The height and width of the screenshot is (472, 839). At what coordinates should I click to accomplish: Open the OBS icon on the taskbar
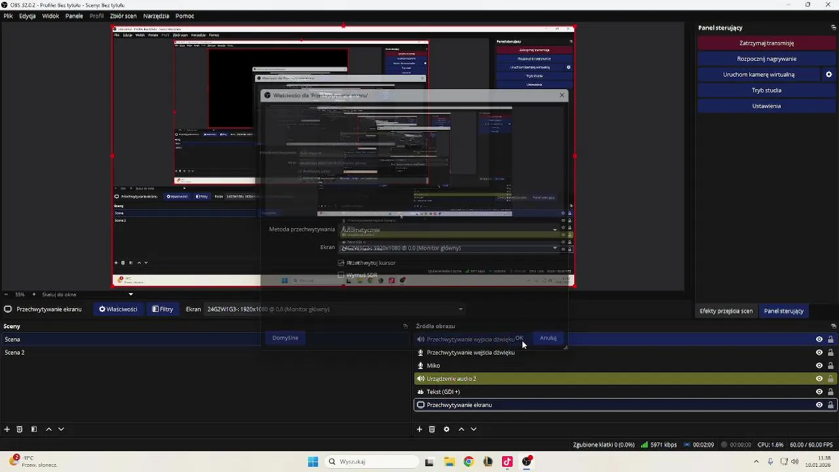(x=526, y=462)
